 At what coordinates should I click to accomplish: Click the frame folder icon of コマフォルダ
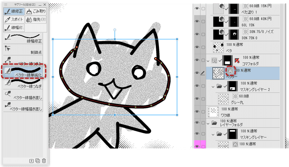214,60
